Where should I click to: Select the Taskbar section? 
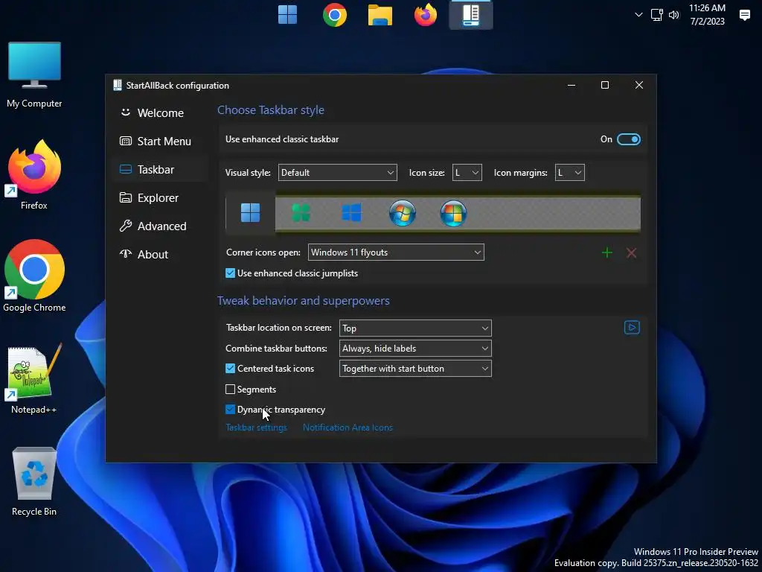161,170
